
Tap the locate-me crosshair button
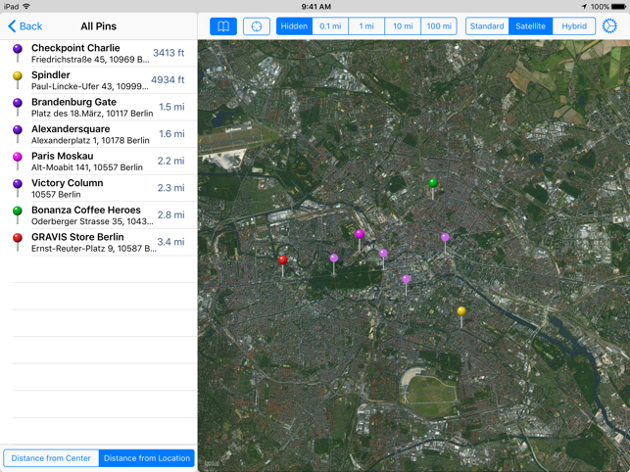pyautogui.click(x=257, y=26)
